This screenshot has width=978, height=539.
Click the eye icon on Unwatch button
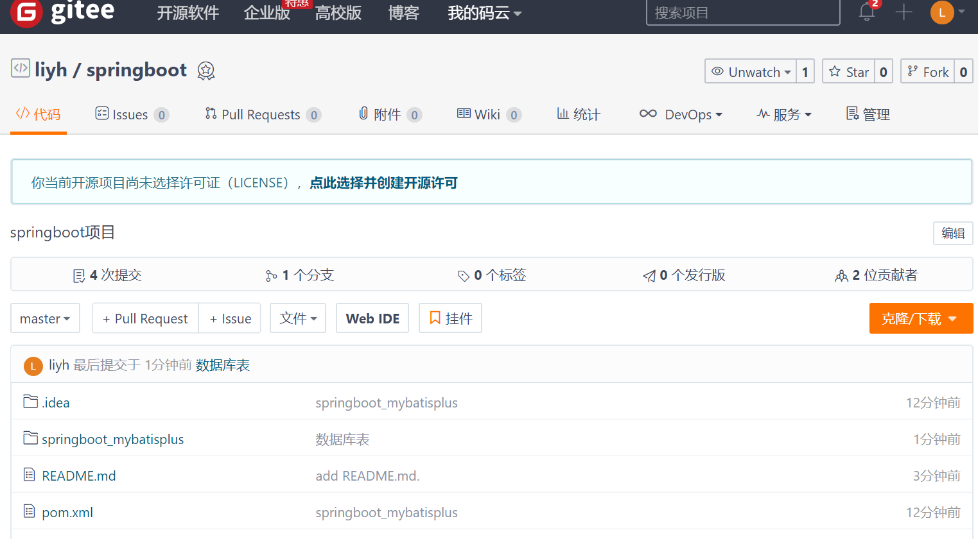[717, 71]
